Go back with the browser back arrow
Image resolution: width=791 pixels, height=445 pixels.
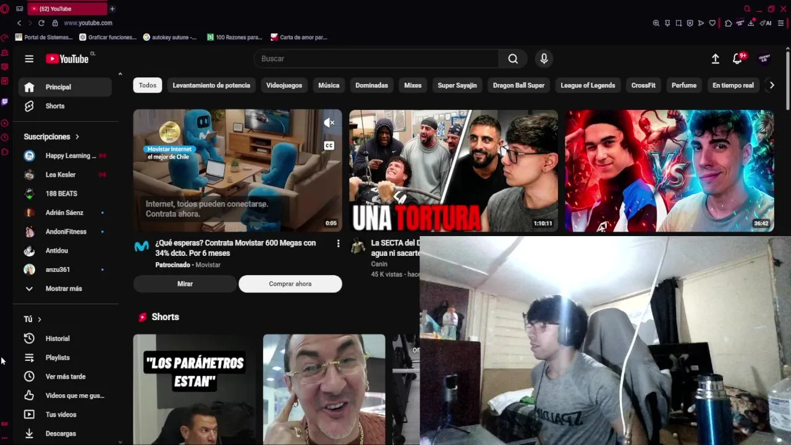point(19,23)
